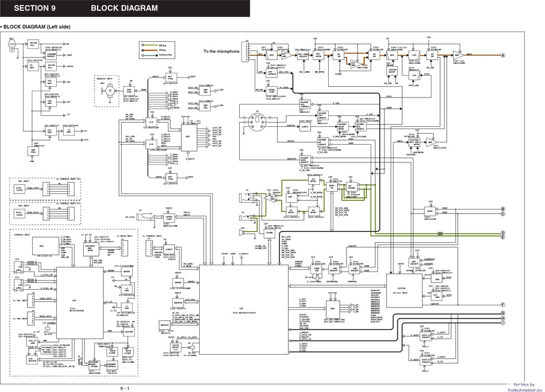The height and width of the screenshot is (392, 545).
Task: Click the CURRENT DETECT block
Action: (x=52, y=55)
